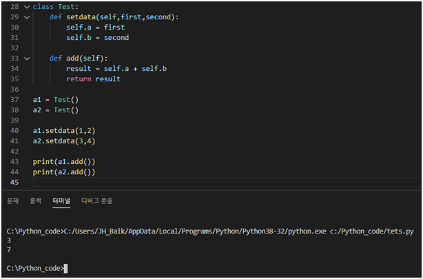The height and width of the screenshot is (279, 423).
Task: Click 'return result' code line
Action: [93, 79]
